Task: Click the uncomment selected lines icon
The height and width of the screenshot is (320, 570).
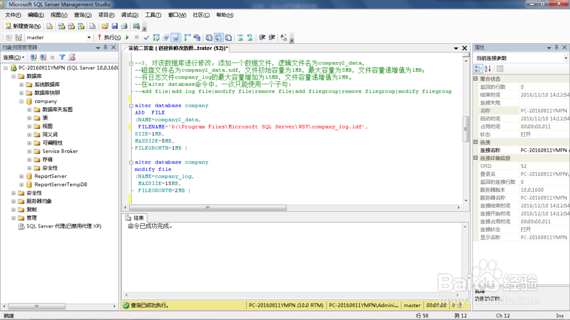Action: [250, 38]
